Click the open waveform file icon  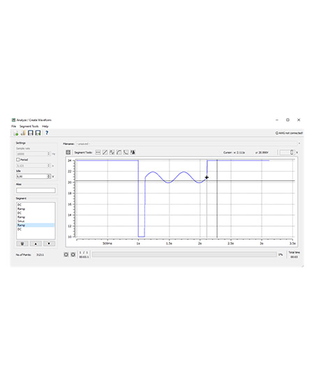coord(23,133)
